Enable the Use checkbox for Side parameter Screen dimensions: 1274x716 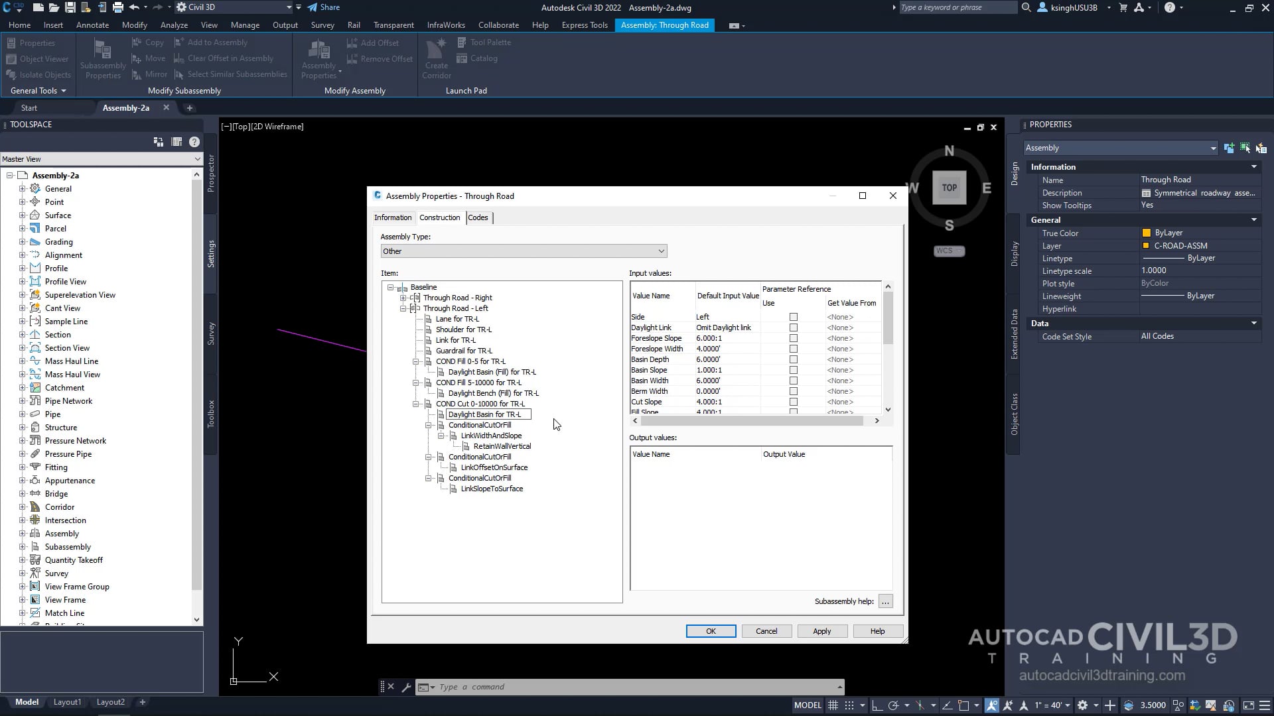pyautogui.click(x=794, y=317)
